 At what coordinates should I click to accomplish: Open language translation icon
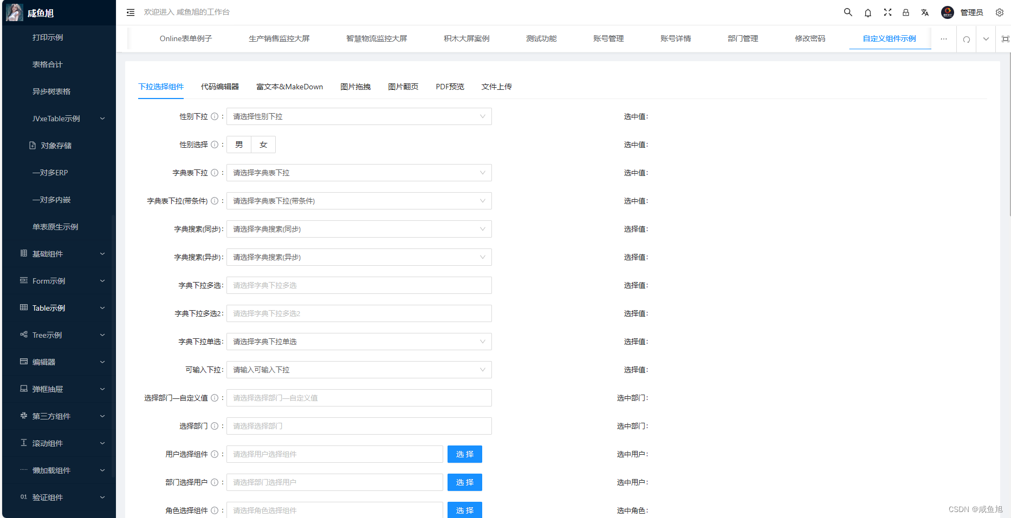pos(925,12)
